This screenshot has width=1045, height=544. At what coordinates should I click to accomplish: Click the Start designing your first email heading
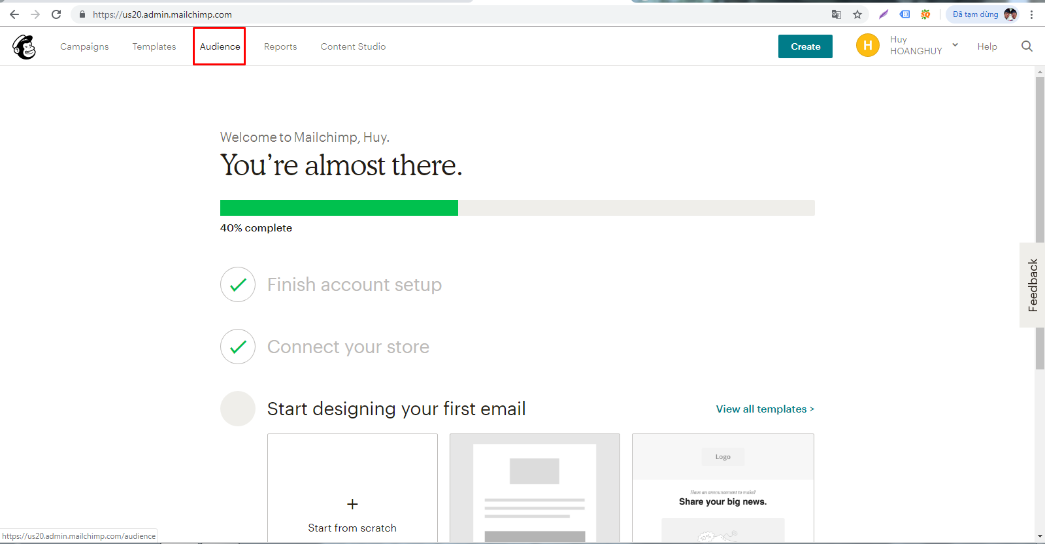(396, 409)
